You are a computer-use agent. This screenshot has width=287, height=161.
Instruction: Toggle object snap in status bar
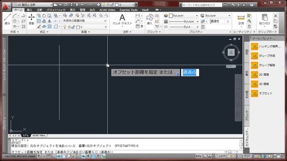[x=64, y=156]
